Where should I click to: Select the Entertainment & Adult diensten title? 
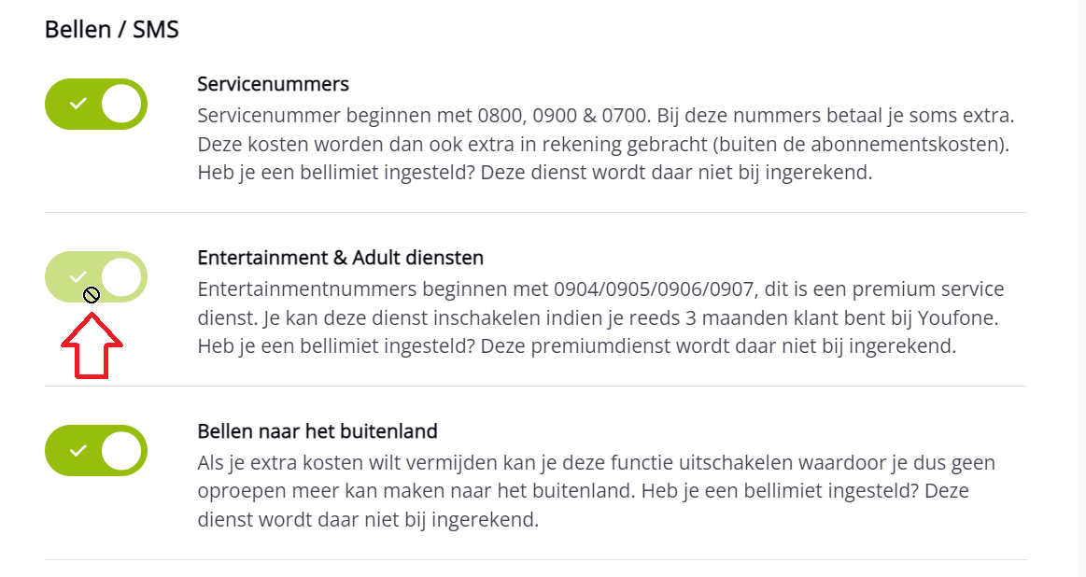pyautogui.click(x=340, y=257)
